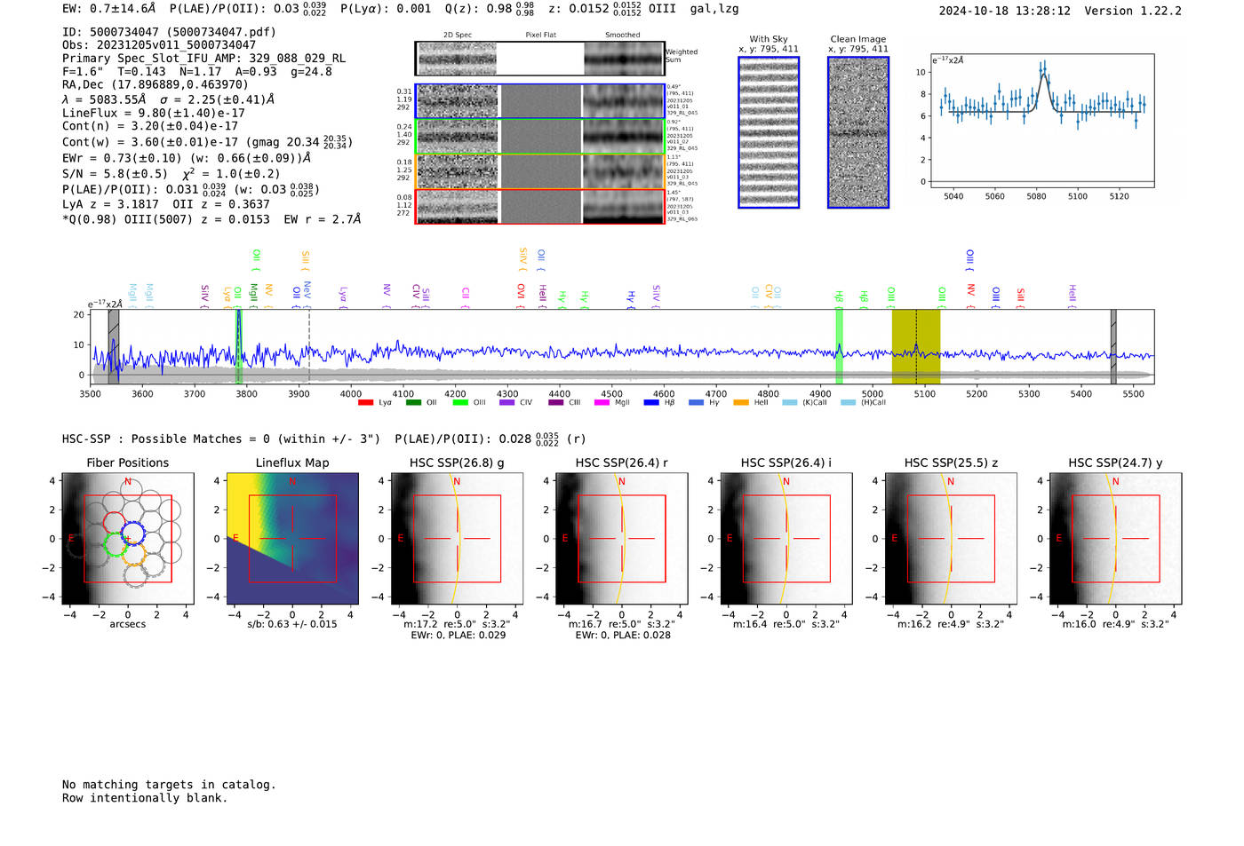Click the dark green OII legend swatch
The height and width of the screenshot is (846, 1244).
pos(413,403)
